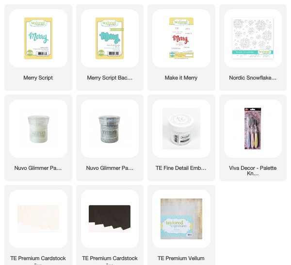Follow the "Merry Script Bac..." title link
291x265 pixels.
coord(110,78)
